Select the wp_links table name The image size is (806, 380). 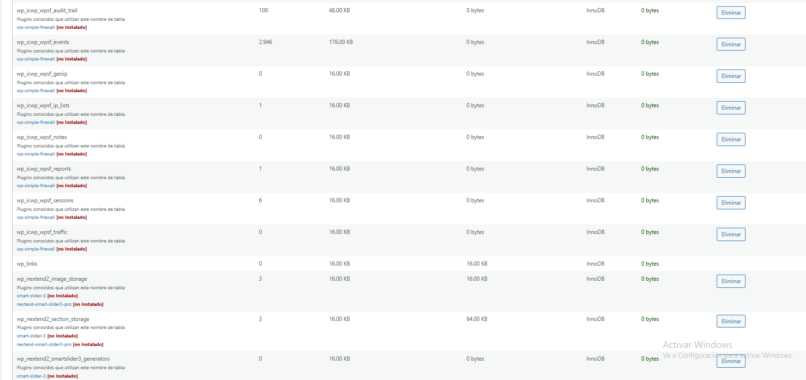pos(27,264)
